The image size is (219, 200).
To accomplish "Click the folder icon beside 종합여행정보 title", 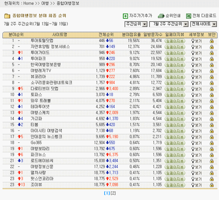I will pos(7,16).
